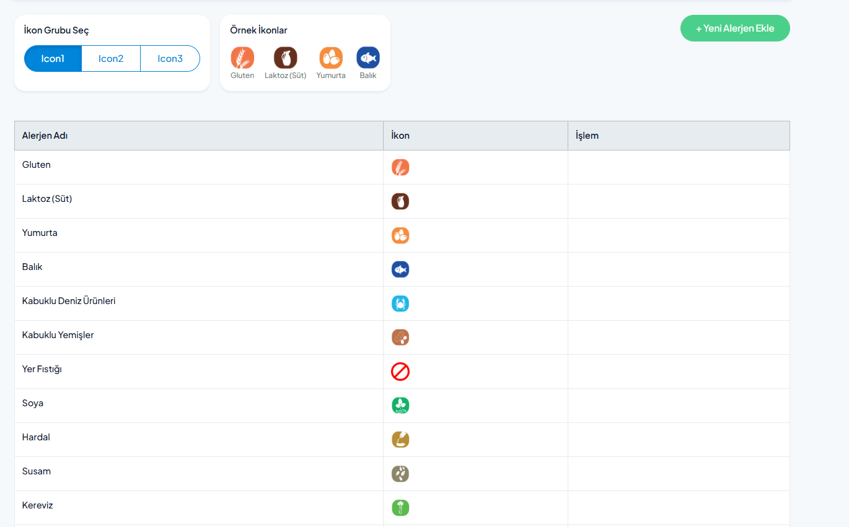This screenshot has height=527, width=849.
Task: Select the Yer Fıstığı name cell
Action: [199, 372]
